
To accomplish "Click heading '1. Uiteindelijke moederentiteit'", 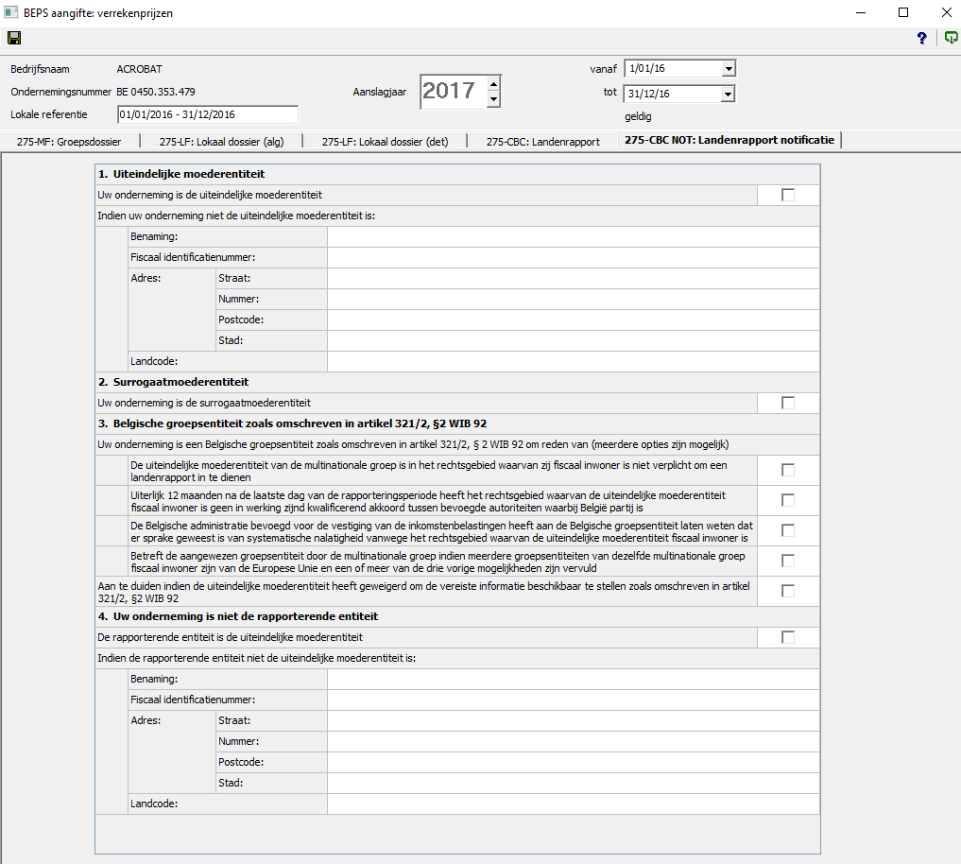I will pyautogui.click(x=181, y=174).
